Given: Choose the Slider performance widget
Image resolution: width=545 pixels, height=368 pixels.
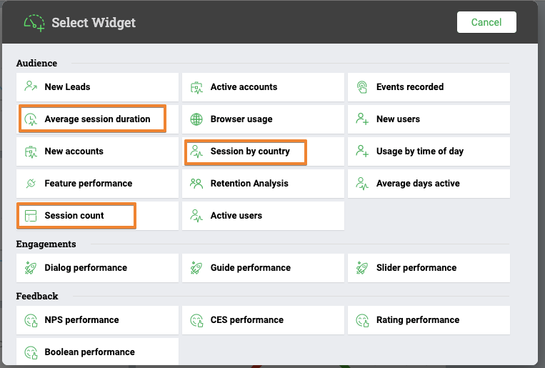Looking at the screenshot, I should pos(429,268).
